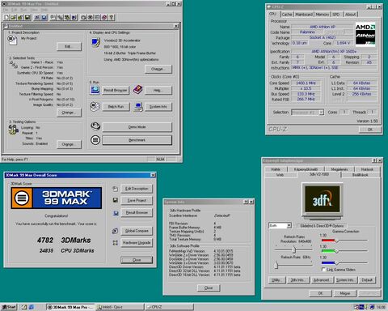
Task: Click the AMD Athlon logo in CPU-Z
Action: 365,35
